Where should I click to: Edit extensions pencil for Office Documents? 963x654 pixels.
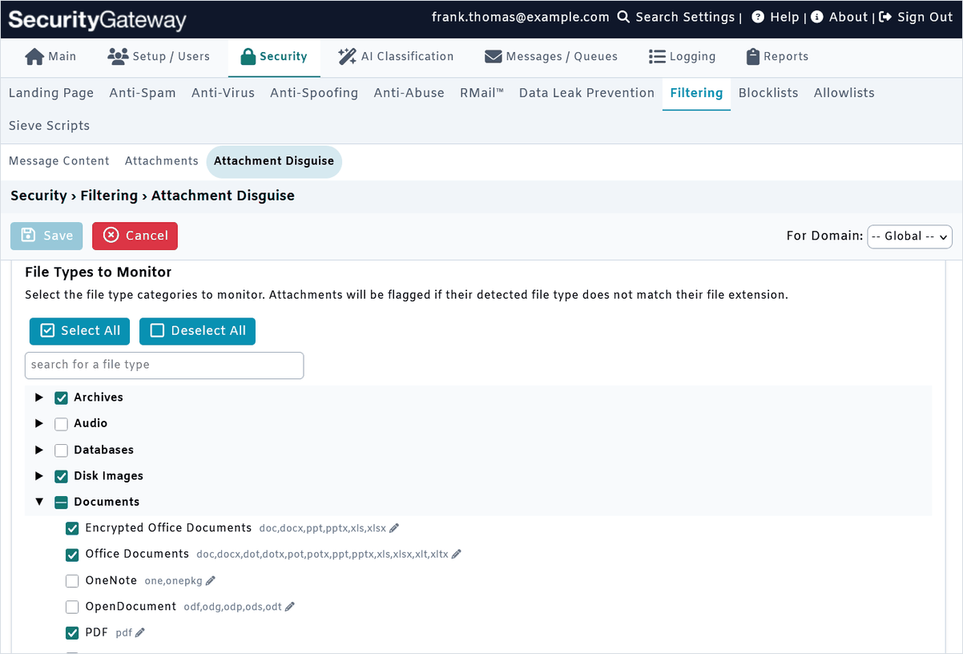pyautogui.click(x=457, y=554)
